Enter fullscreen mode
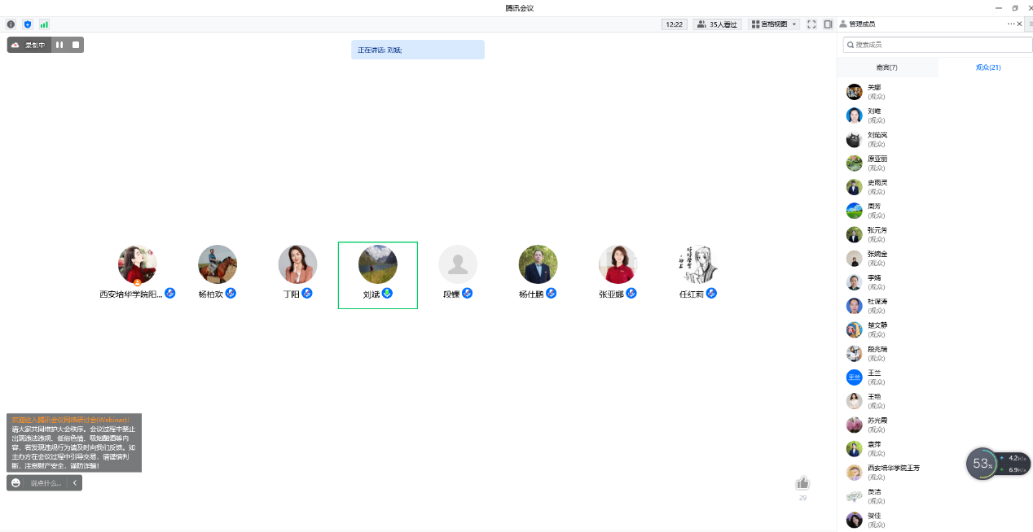Screen dimensions: 1033x532 point(811,24)
